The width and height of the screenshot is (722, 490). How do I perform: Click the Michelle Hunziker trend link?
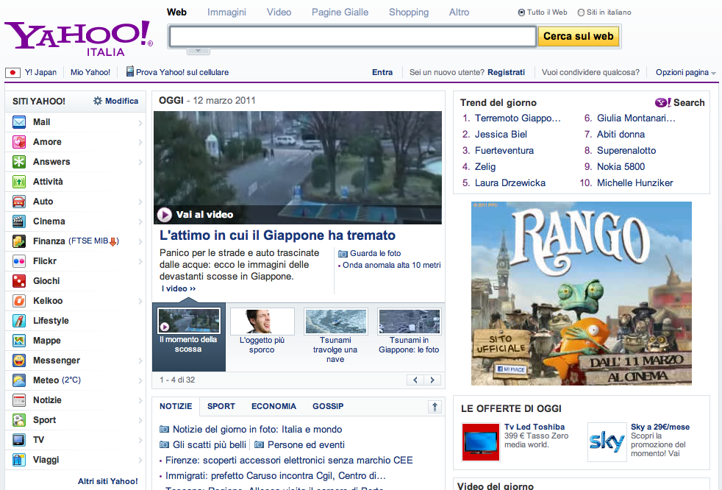(635, 183)
